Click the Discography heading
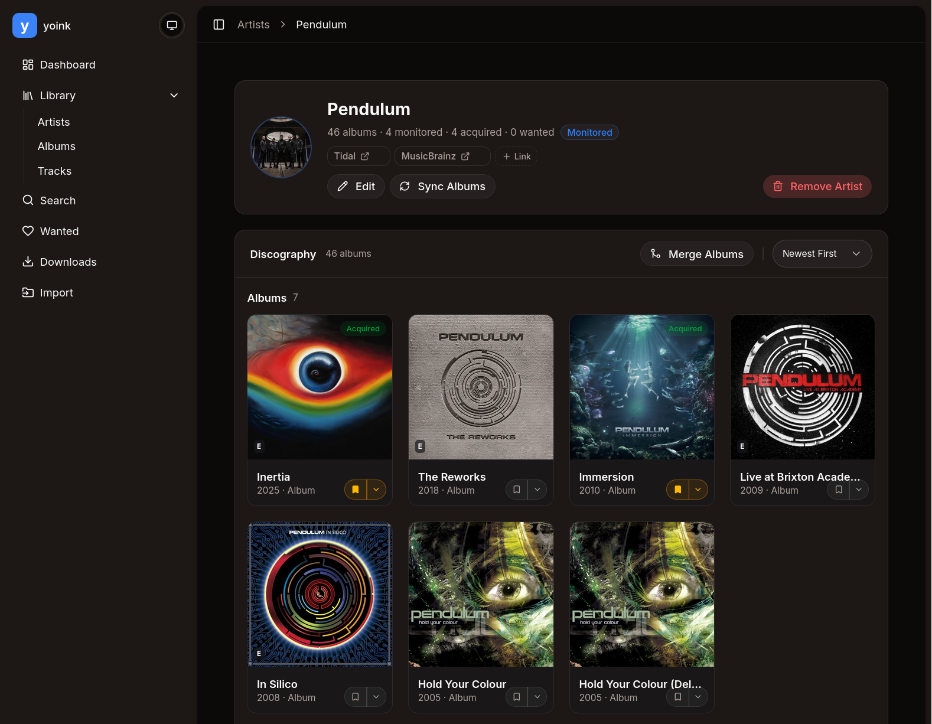The height and width of the screenshot is (724, 932). click(x=283, y=255)
